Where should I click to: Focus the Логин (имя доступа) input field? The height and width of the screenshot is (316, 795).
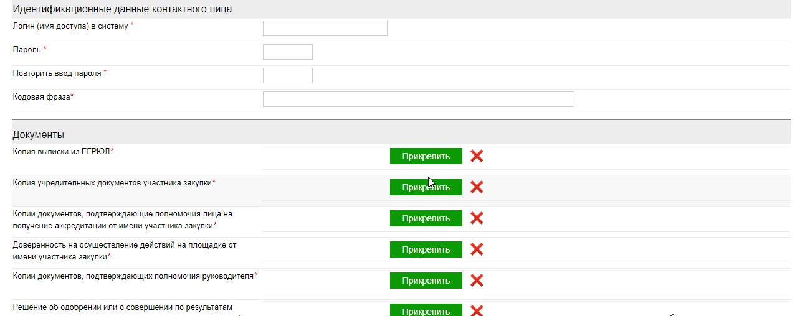pos(325,29)
